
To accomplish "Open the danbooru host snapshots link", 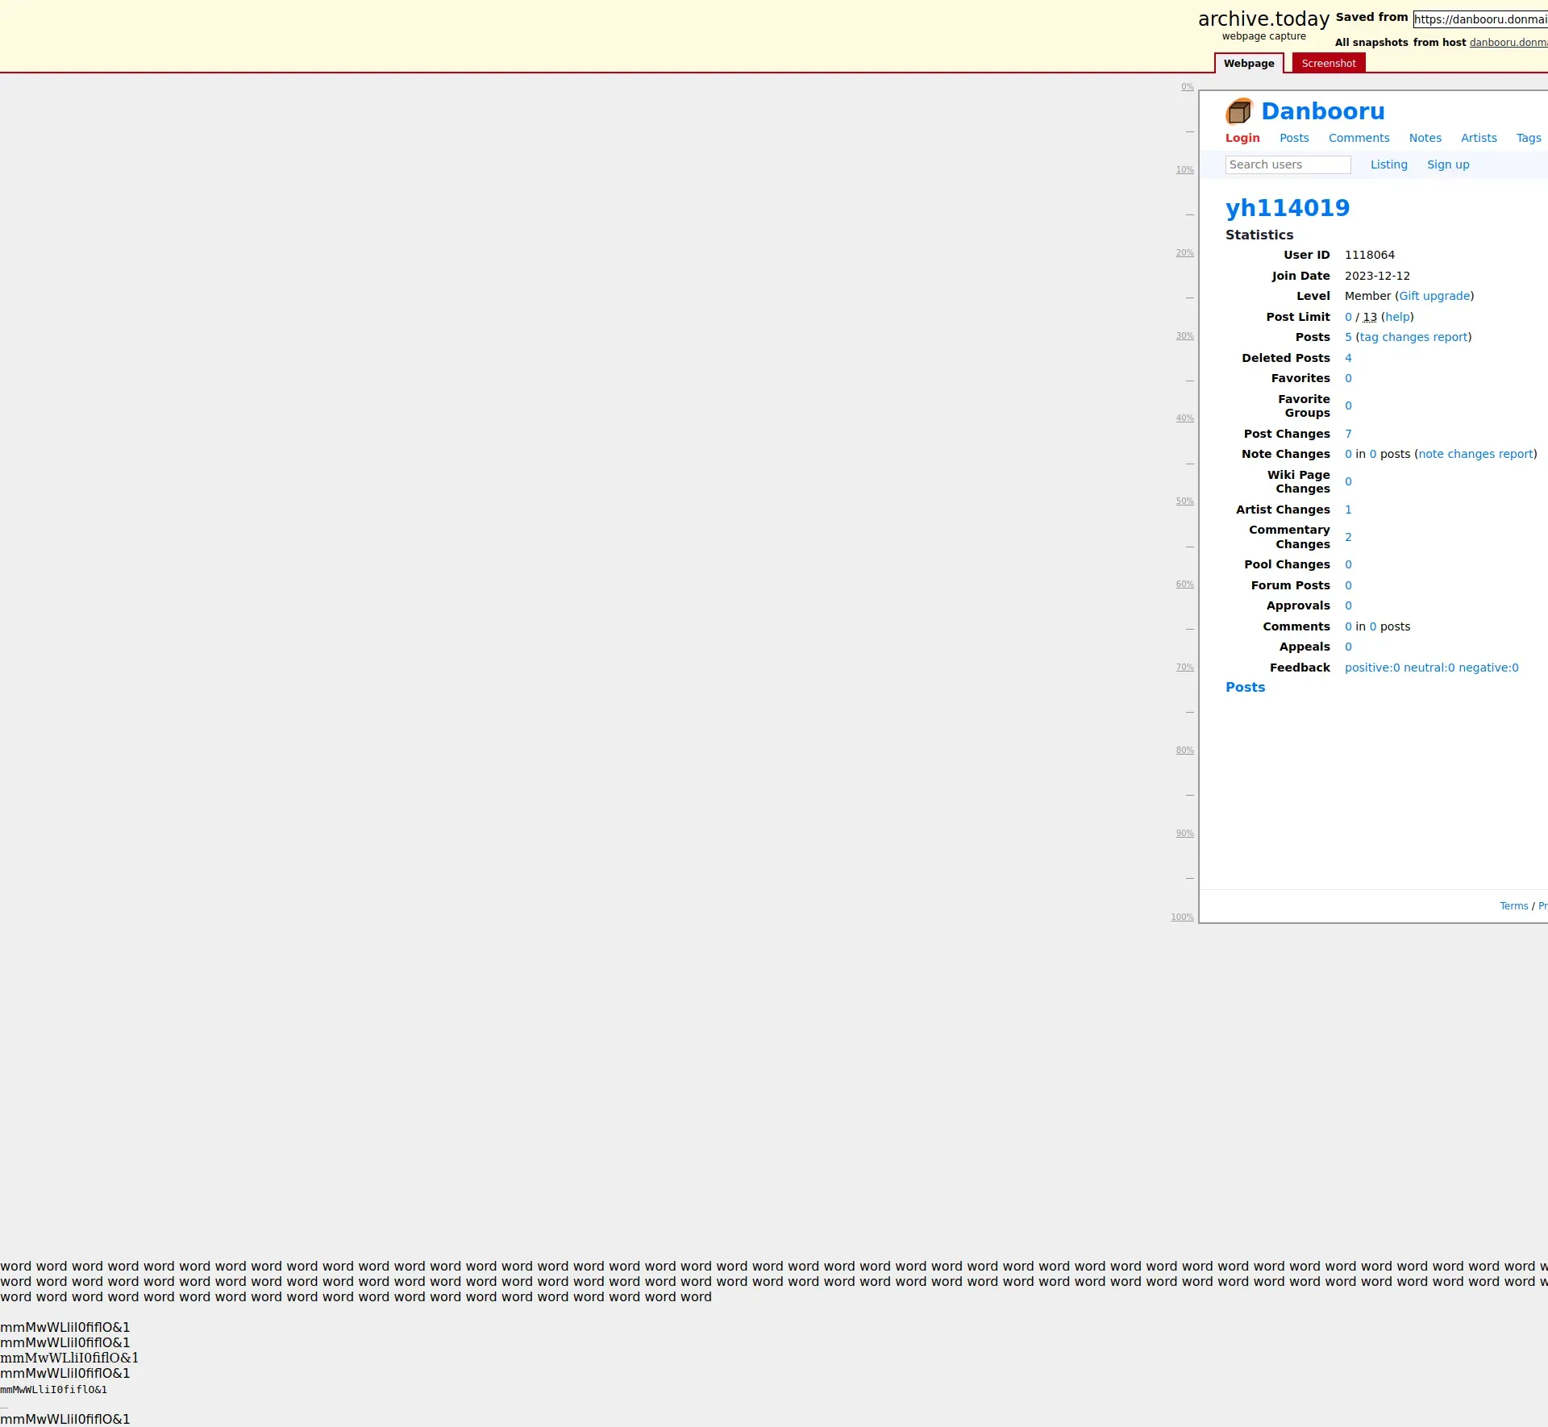I will click(1508, 43).
